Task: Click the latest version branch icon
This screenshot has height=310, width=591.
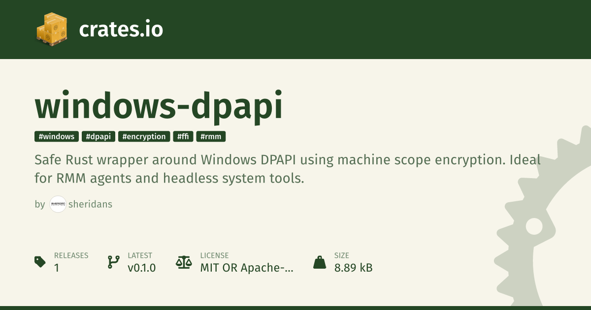Action: [113, 262]
